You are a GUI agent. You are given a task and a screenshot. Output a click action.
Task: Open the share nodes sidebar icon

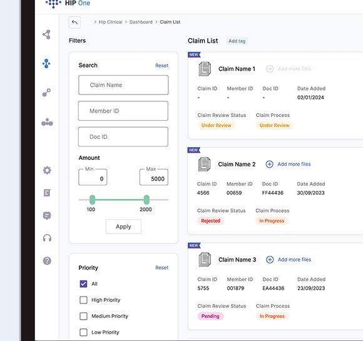(x=46, y=34)
